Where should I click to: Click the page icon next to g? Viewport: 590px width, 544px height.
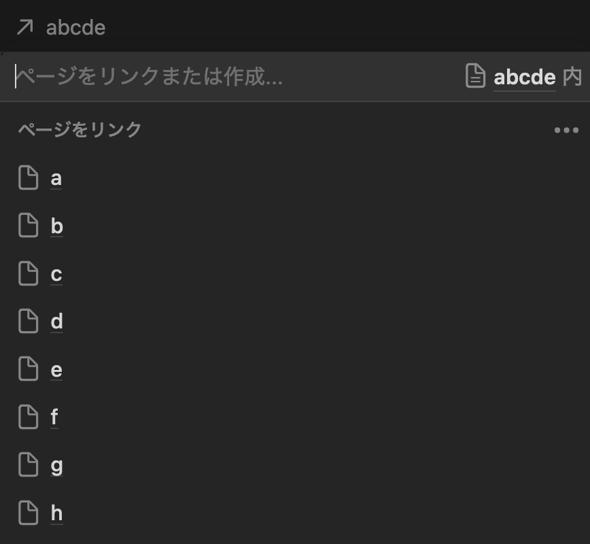pyautogui.click(x=29, y=464)
